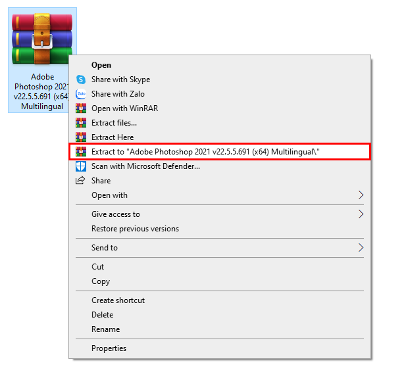
Task: Select Restore previous versions
Action: (x=135, y=229)
